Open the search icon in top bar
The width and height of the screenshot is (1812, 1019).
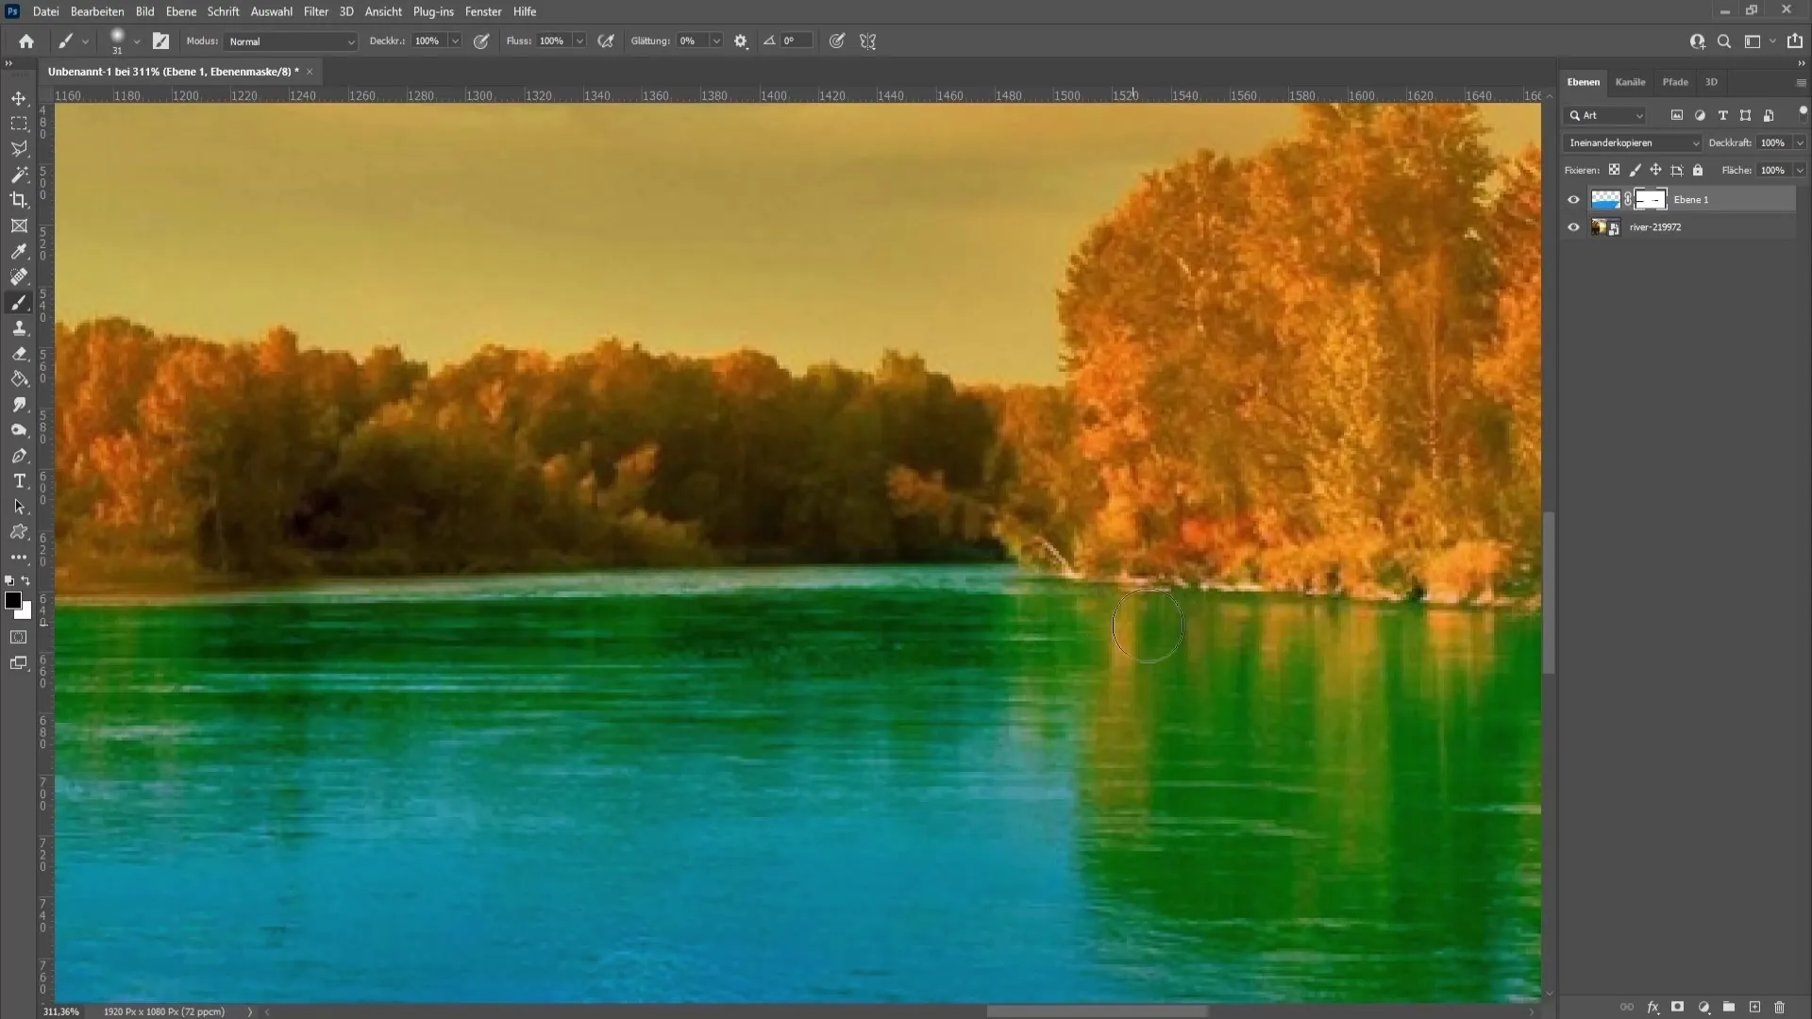[x=1724, y=41]
